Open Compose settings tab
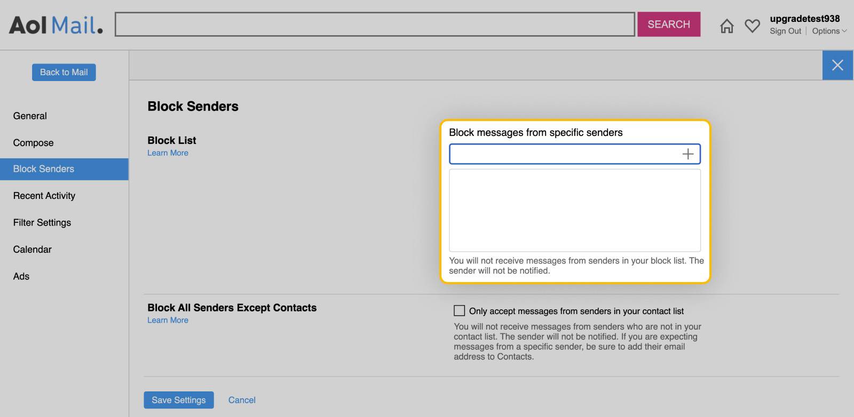The width and height of the screenshot is (854, 417). [33, 142]
